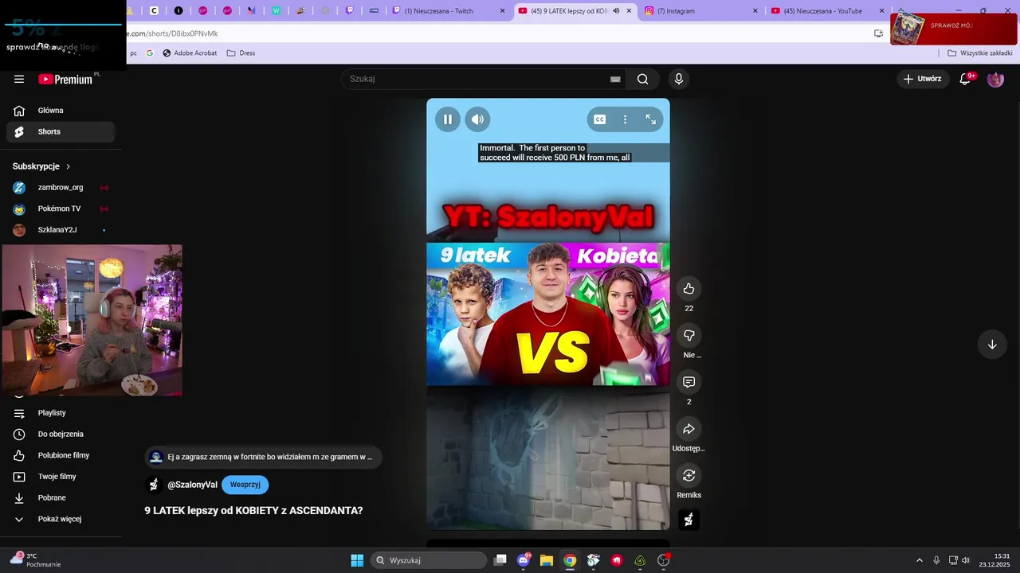The height and width of the screenshot is (573, 1020).
Task: Close the Nieuczesana - Twitch tab
Action: pos(502,11)
